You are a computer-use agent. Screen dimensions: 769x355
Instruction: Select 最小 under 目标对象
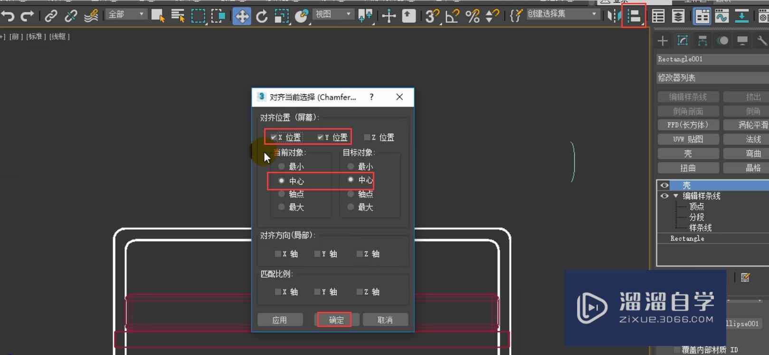pyautogui.click(x=351, y=166)
